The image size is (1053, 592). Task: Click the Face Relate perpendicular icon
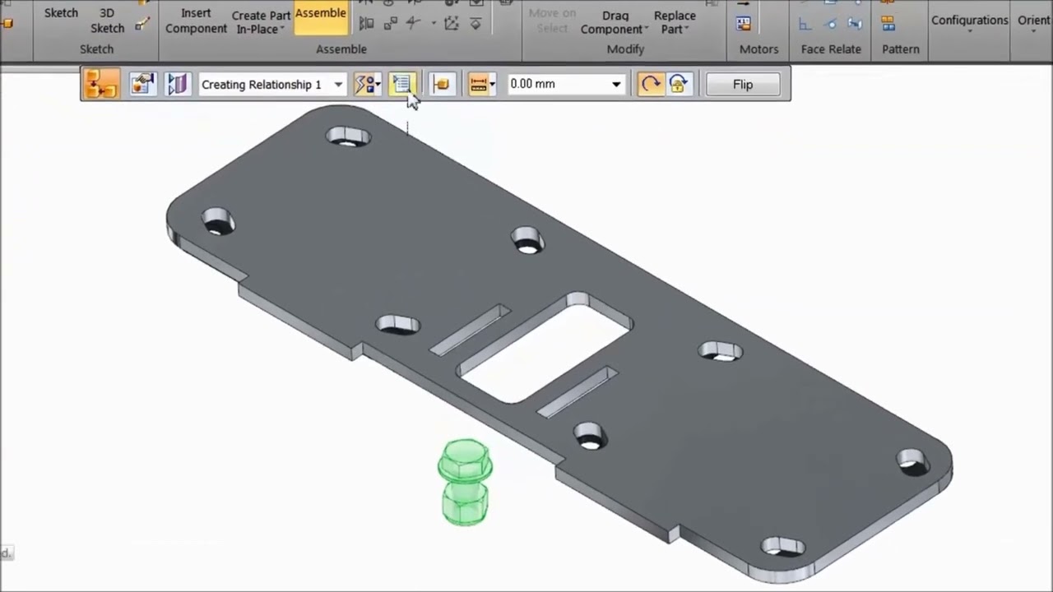pos(805,24)
